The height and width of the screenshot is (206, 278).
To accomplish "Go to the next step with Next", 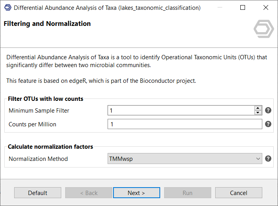I will point(136,193).
